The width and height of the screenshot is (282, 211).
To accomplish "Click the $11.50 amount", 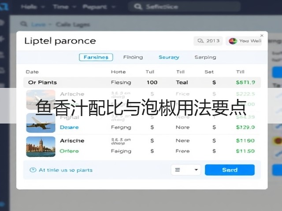I will pyautogui.click(x=245, y=151).
